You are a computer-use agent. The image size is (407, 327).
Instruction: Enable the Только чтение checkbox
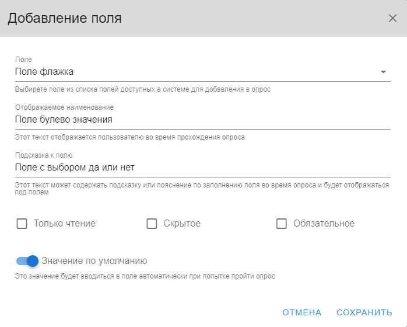[22, 224]
